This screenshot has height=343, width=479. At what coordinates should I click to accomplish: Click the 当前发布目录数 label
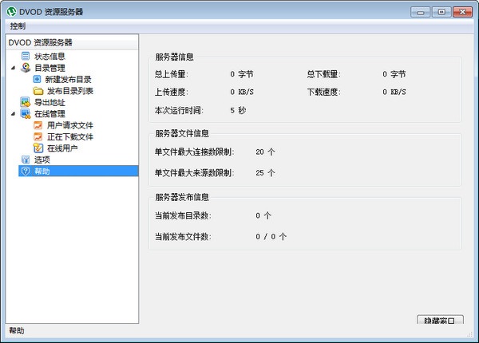183,215
